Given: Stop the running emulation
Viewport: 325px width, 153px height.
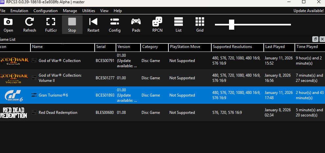Looking at the screenshot, I should click(72, 24).
